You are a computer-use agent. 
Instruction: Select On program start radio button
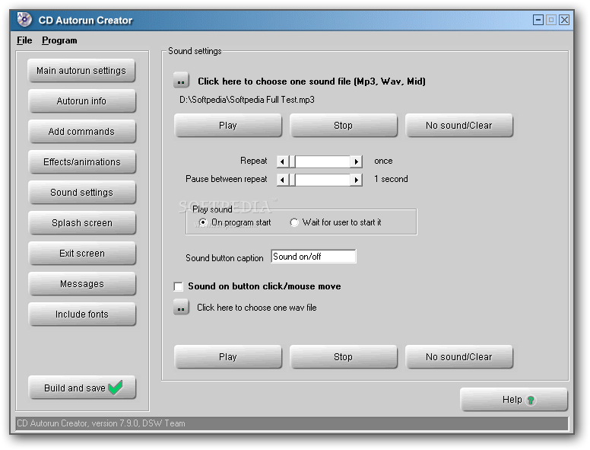coord(203,222)
